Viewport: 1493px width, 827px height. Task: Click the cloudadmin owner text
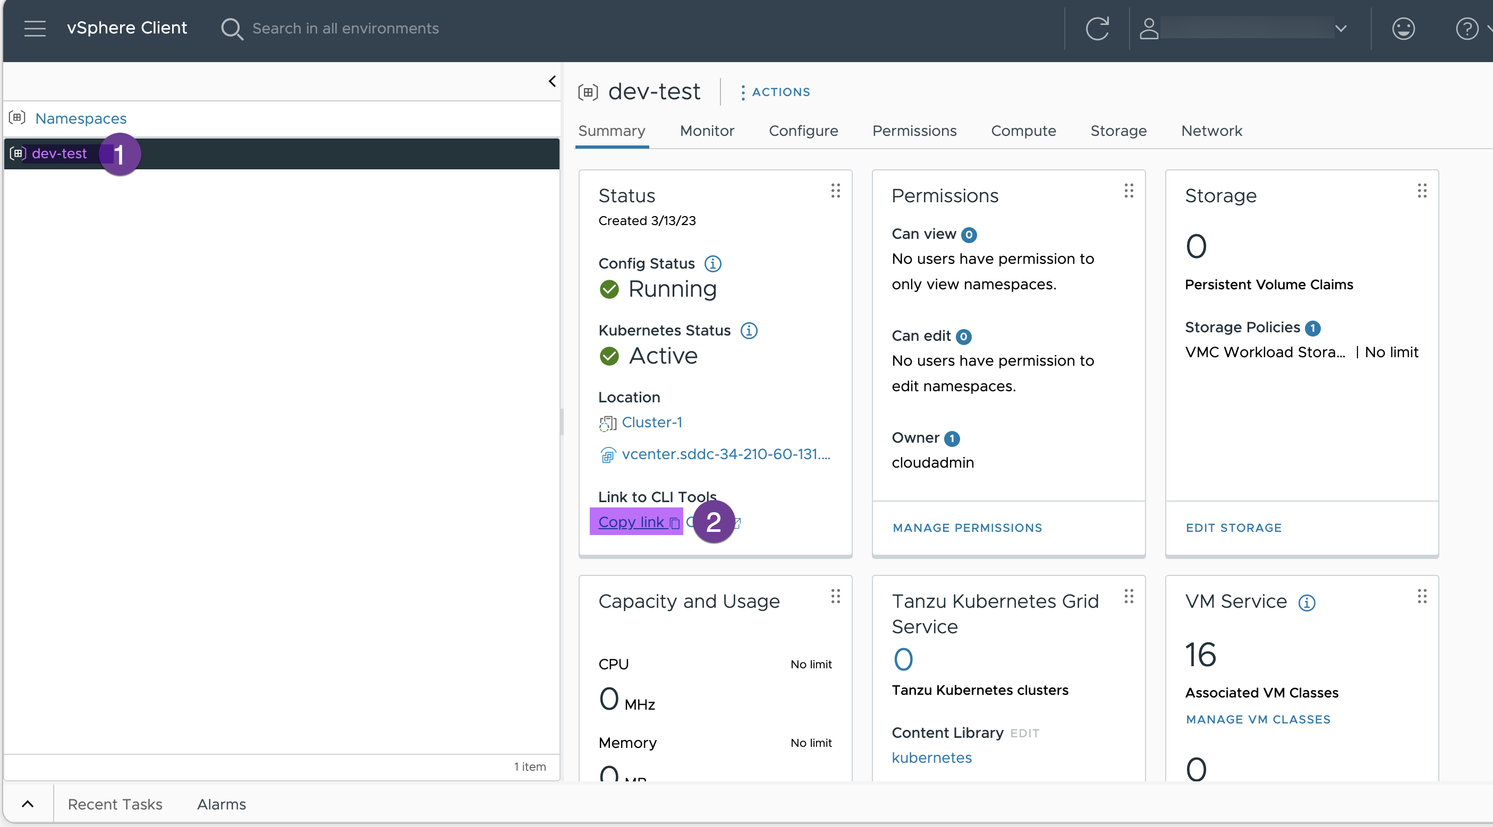pos(932,463)
